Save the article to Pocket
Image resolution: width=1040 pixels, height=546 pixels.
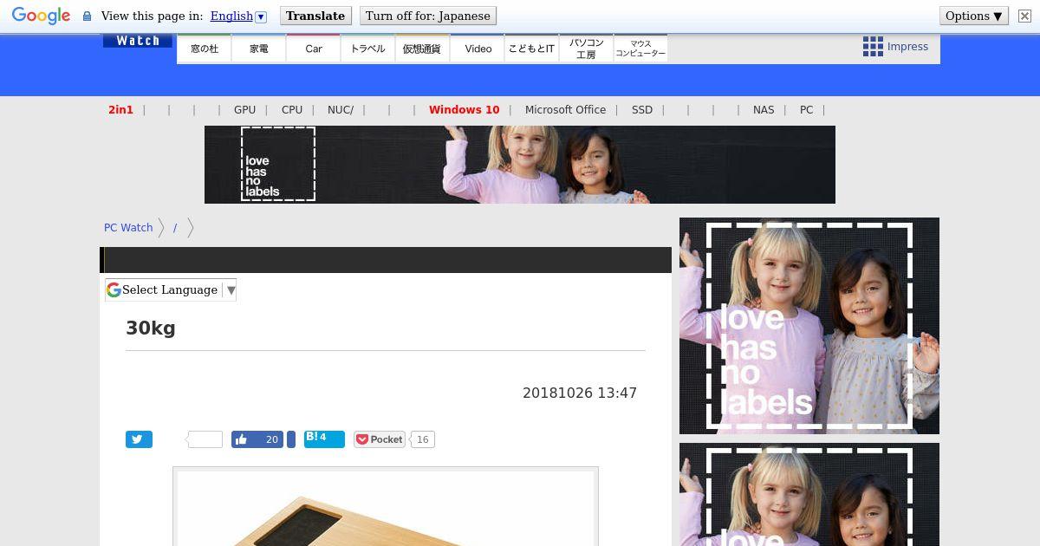coord(380,439)
